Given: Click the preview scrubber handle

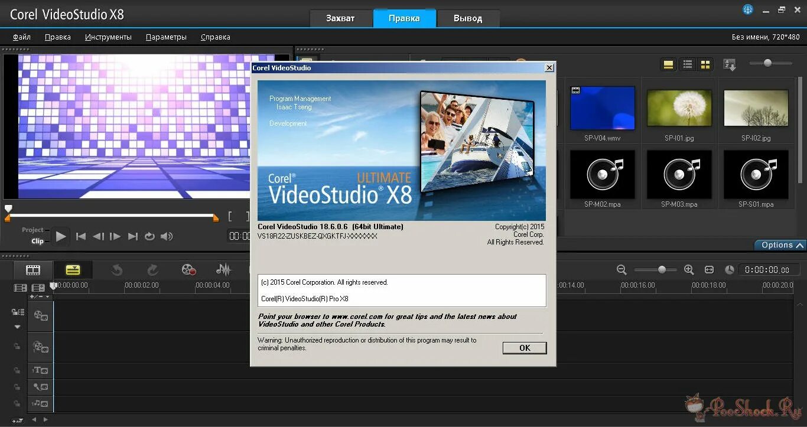Looking at the screenshot, I should (x=8, y=208).
